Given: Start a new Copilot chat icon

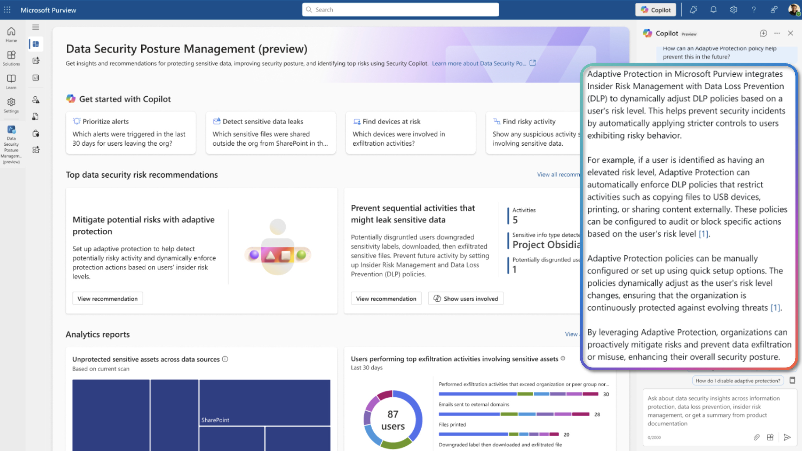Looking at the screenshot, I should (x=763, y=33).
